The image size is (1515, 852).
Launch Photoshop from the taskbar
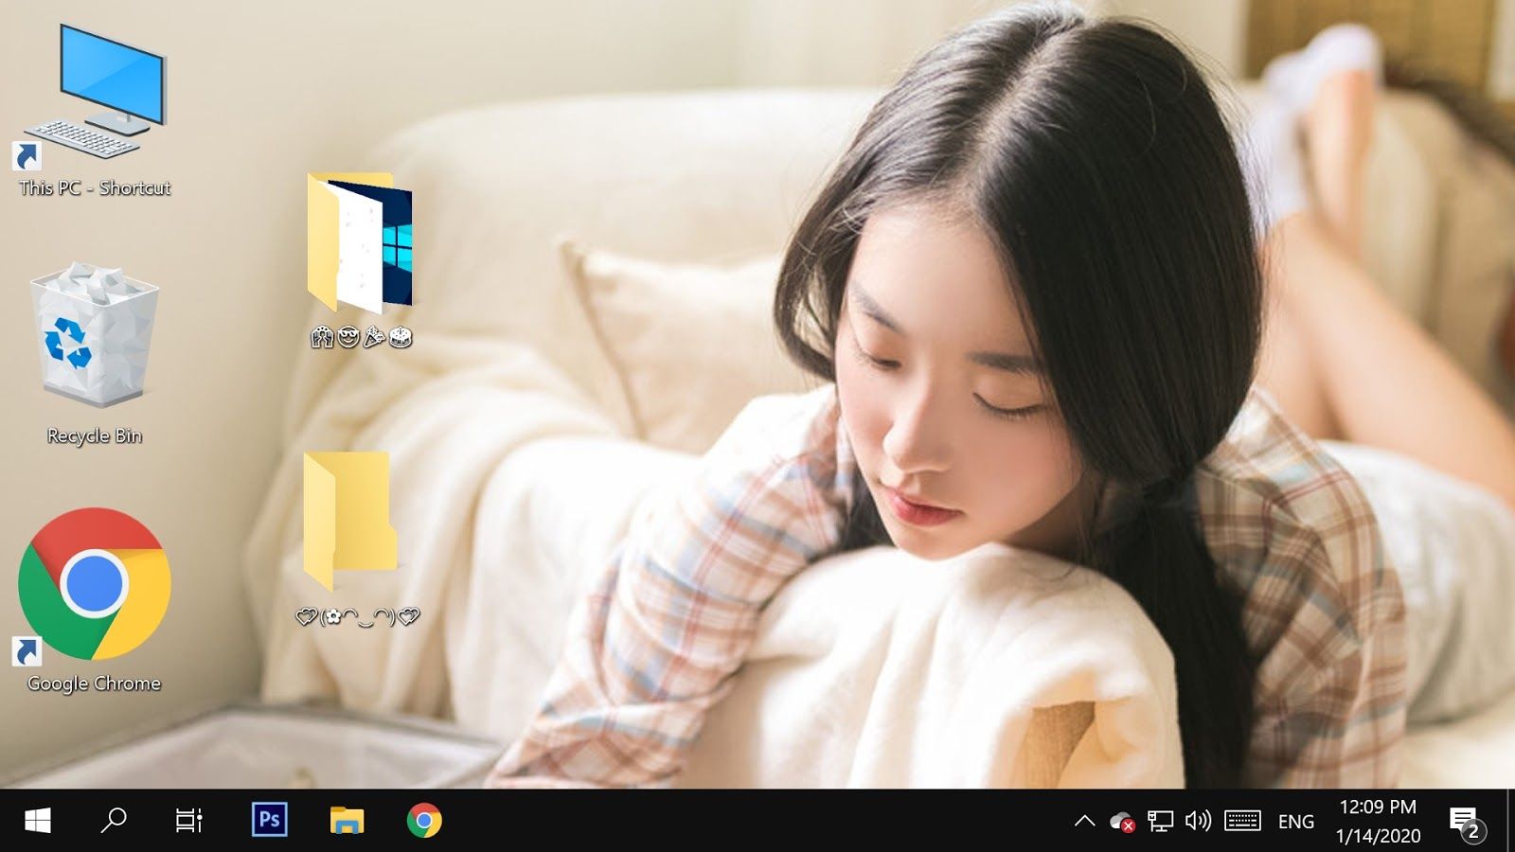[x=272, y=820]
